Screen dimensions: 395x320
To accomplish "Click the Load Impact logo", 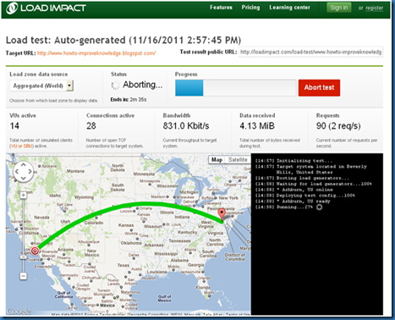I will pos(46,8).
